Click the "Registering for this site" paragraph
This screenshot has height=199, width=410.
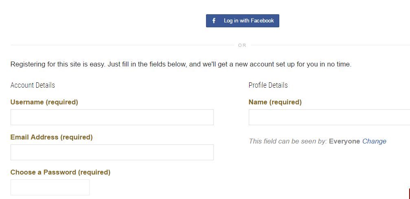181,64
